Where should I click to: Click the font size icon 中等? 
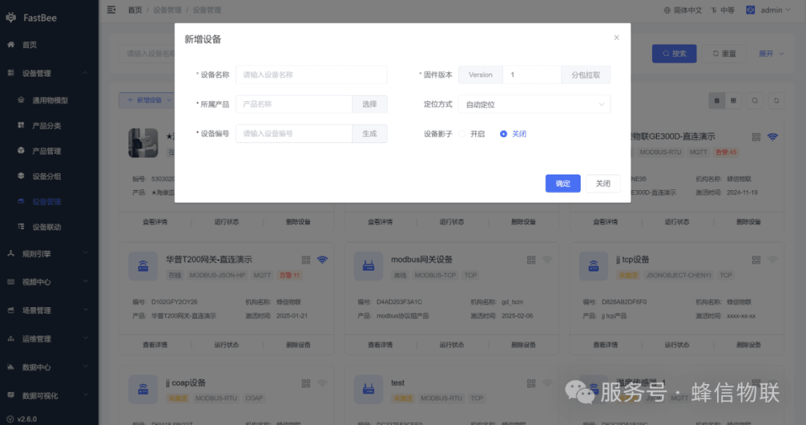[x=713, y=10]
